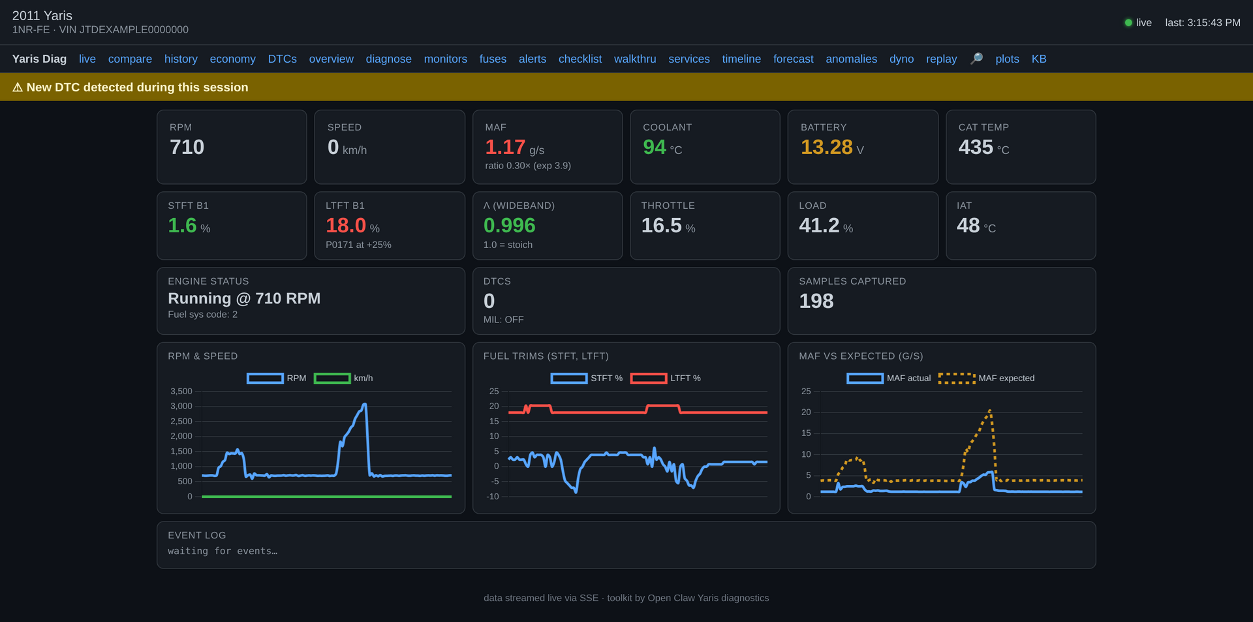Click the last: 3:15:43 PM timestamp
The width and height of the screenshot is (1253, 622).
(x=1203, y=23)
